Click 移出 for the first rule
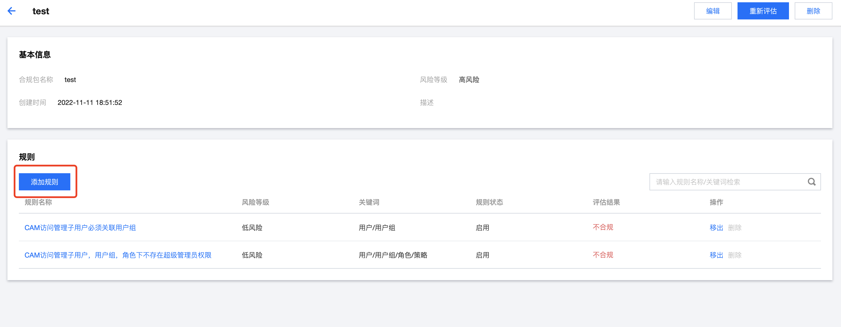The height and width of the screenshot is (327, 841). pos(716,228)
